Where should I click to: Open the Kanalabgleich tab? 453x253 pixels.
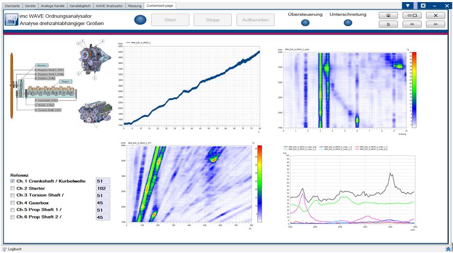[79, 5]
